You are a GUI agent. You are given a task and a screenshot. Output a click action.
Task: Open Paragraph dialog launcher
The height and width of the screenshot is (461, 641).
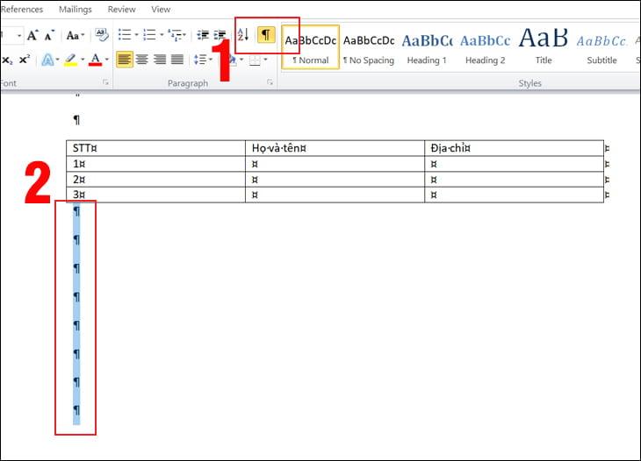pyautogui.click(x=270, y=82)
